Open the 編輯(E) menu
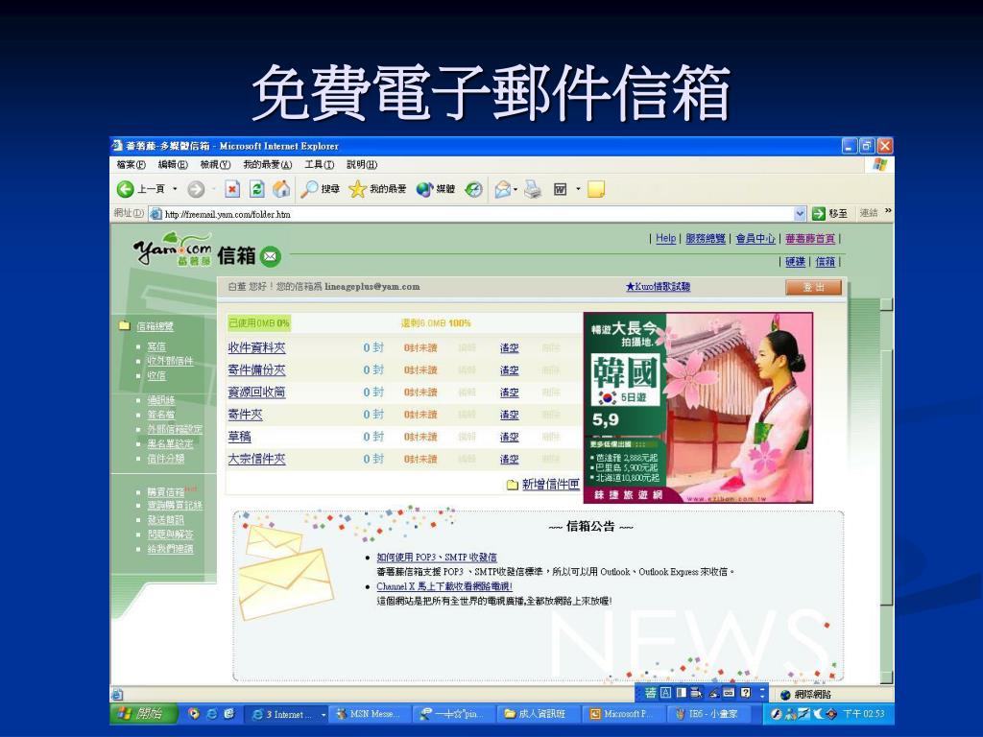Viewport: 983px width, 737px height. click(x=173, y=164)
